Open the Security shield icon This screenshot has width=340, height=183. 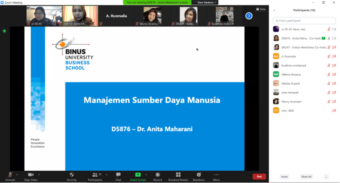pos(72,174)
